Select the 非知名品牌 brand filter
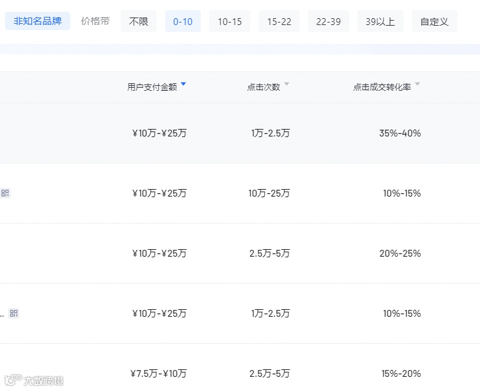Screen dimensions: 480x390 [x=38, y=21]
